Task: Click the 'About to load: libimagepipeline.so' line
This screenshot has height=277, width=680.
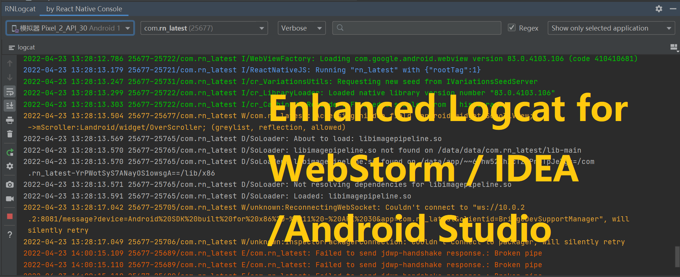Action: coord(233,138)
